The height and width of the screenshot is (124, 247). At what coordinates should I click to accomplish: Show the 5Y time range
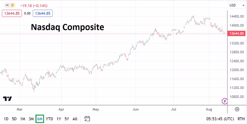[67, 119]
